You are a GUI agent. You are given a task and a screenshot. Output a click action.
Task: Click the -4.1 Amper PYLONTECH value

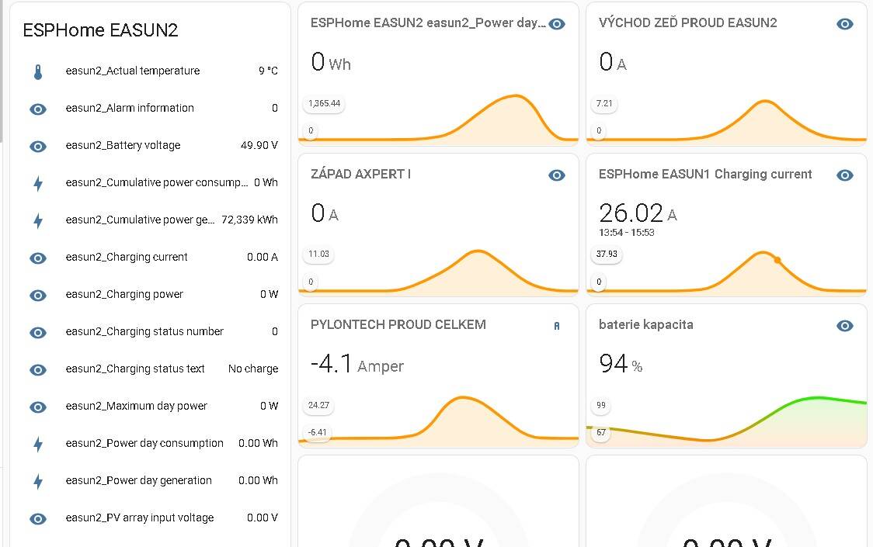pyautogui.click(x=357, y=365)
